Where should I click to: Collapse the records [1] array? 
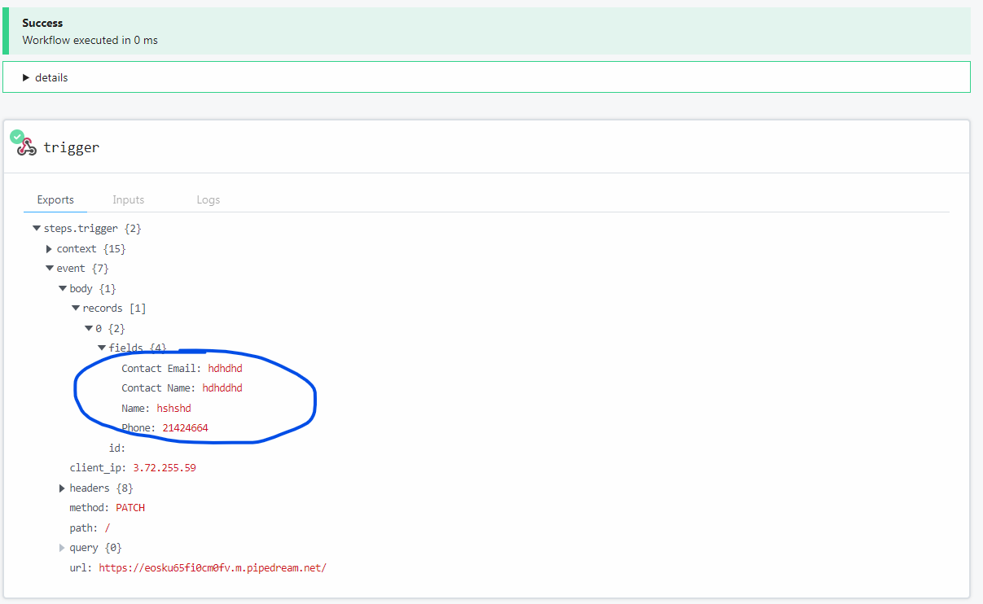tap(76, 309)
